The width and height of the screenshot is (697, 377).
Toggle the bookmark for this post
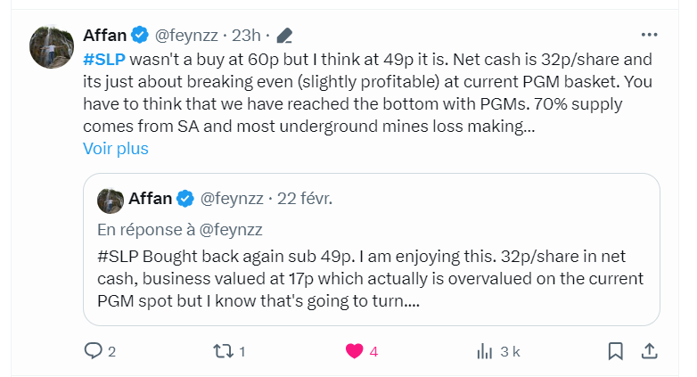615,351
